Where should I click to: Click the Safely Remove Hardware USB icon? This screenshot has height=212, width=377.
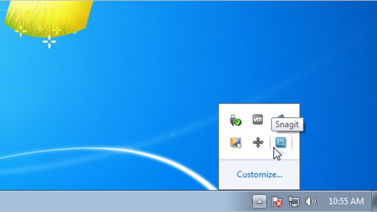tap(236, 120)
